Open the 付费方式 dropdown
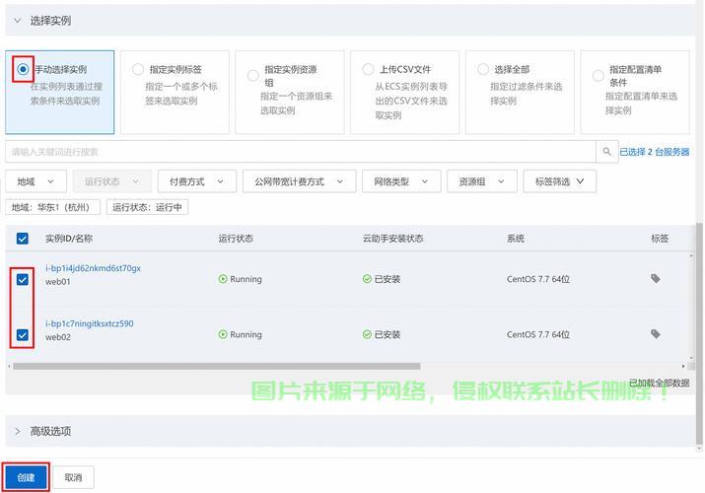This screenshot has width=705, height=493. pyautogui.click(x=197, y=181)
